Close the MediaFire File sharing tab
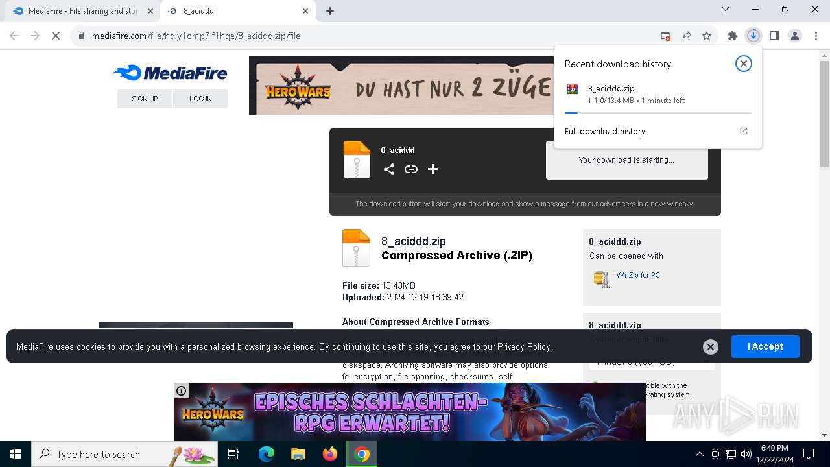The width and height of the screenshot is (830, 467). click(x=150, y=11)
